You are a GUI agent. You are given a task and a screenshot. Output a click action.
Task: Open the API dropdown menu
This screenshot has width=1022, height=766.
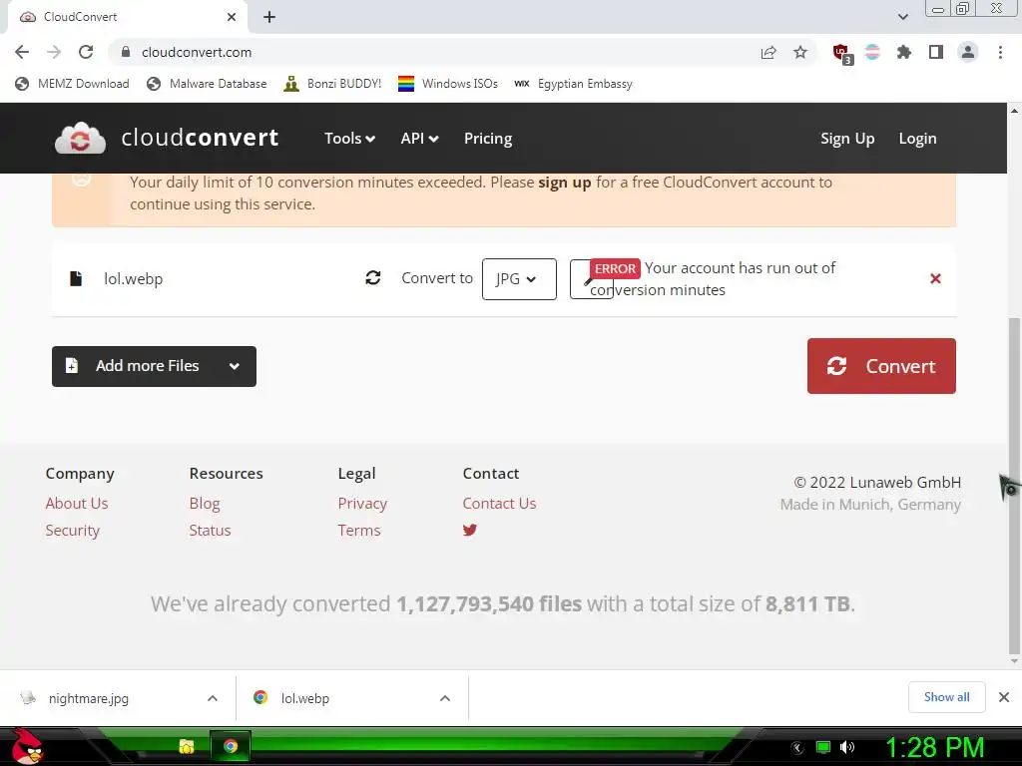419,138
